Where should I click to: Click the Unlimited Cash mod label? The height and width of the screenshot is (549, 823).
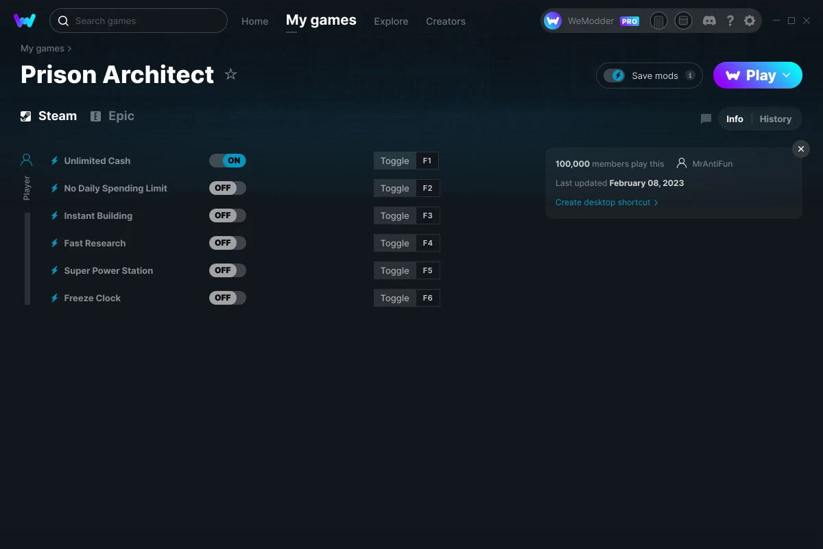pos(97,161)
